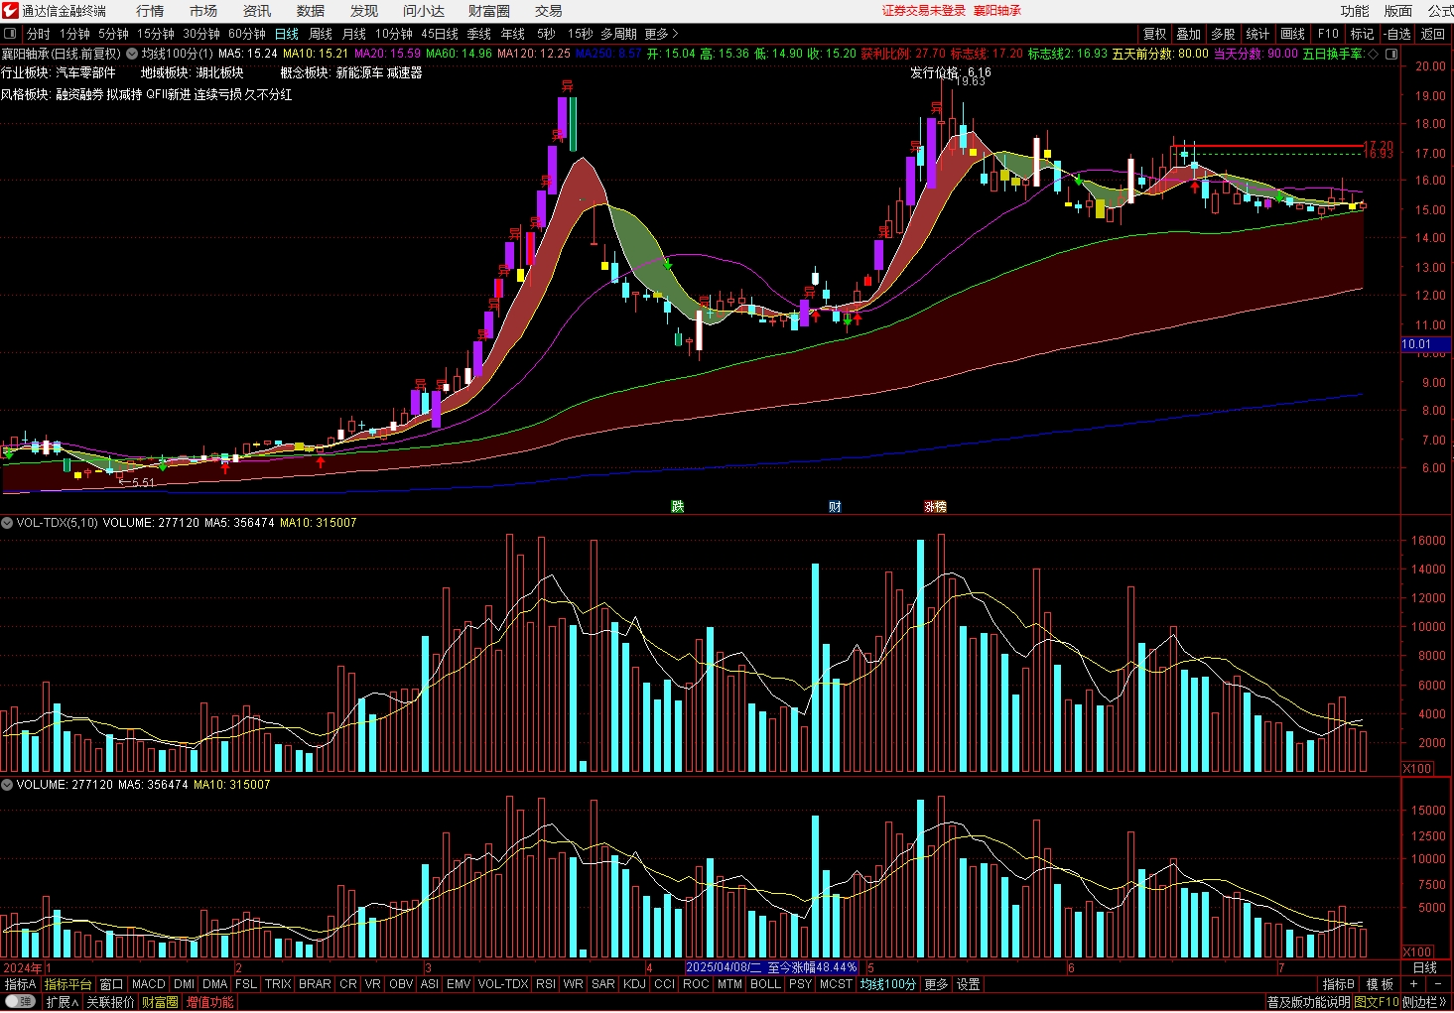Click the minus zoom button at bottom right
The width and height of the screenshot is (1454, 1013).
pos(1438,984)
